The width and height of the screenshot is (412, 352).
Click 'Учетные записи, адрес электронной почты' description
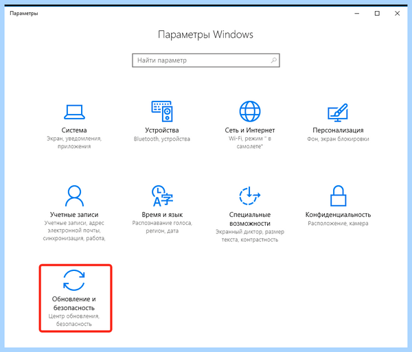74,231
